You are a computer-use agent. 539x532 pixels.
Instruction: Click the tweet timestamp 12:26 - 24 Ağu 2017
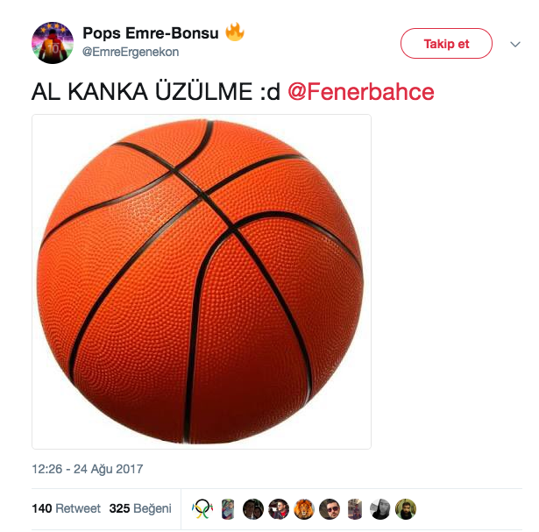pyautogui.click(x=87, y=469)
